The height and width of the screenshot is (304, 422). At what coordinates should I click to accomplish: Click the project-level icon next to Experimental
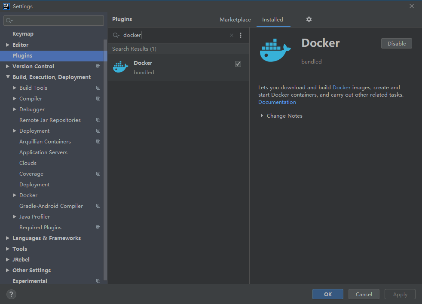tap(98, 281)
